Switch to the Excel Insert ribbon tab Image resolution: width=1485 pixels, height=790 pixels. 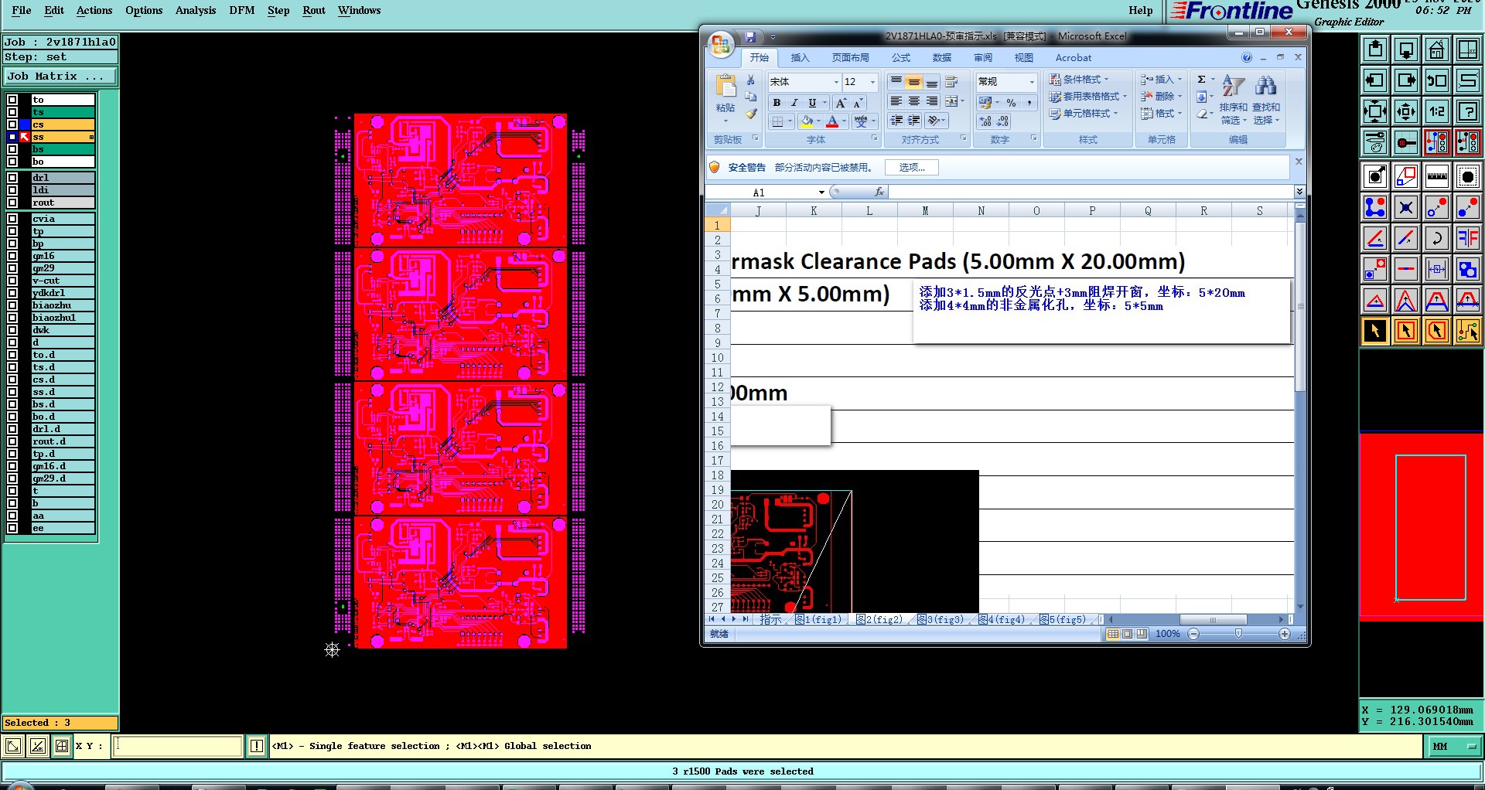[x=800, y=58]
